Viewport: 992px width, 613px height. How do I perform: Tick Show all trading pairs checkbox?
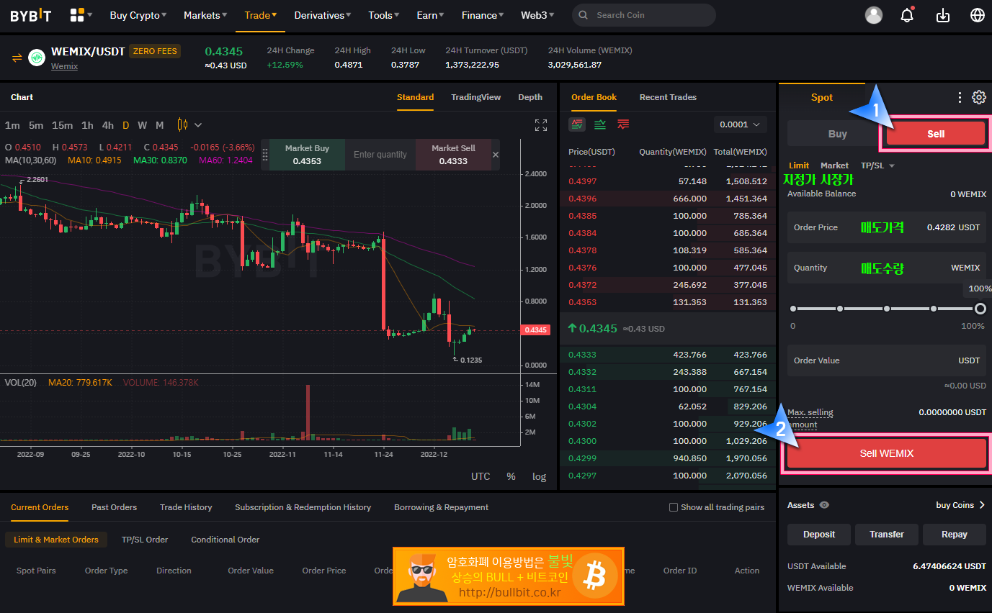pyautogui.click(x=674, y=507)
